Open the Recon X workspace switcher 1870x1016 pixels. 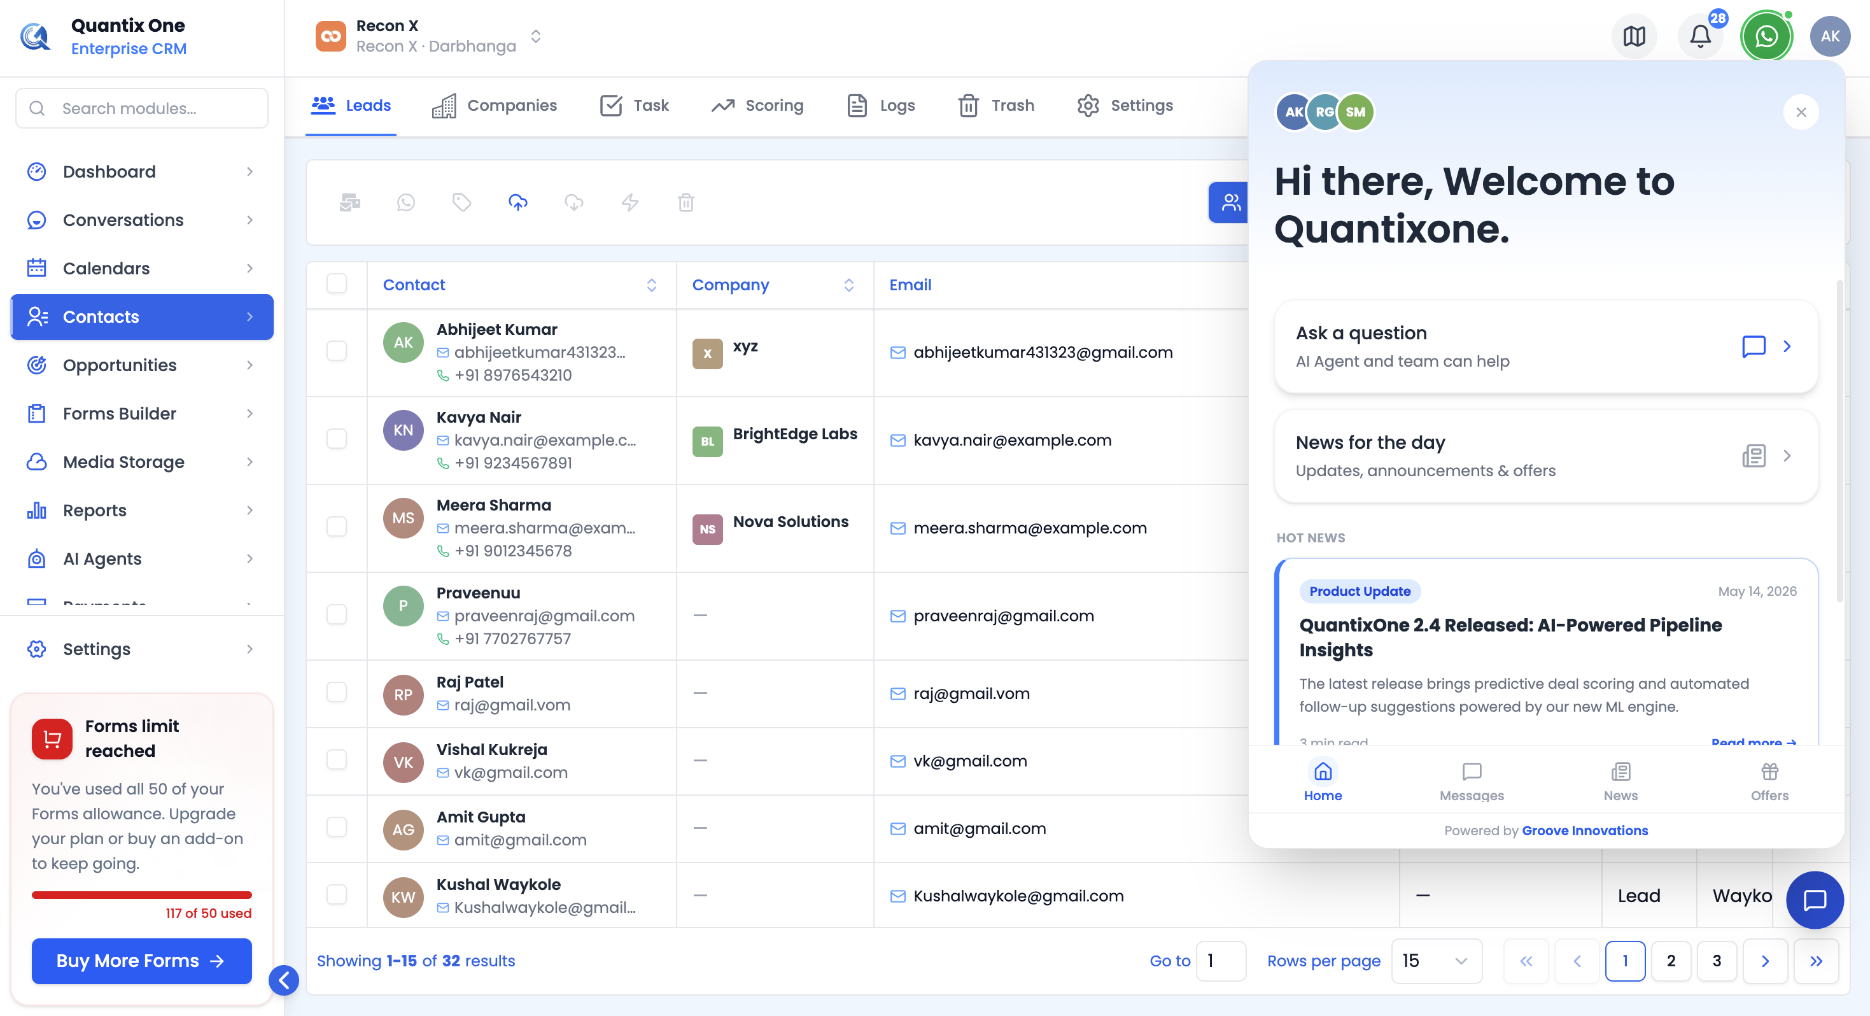[428, 36]
